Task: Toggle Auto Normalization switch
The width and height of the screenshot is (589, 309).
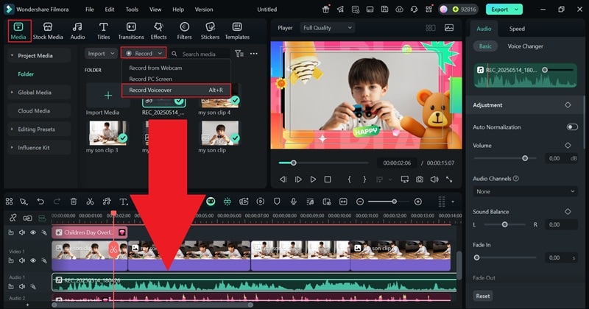Action: click(x=572, y=127)
